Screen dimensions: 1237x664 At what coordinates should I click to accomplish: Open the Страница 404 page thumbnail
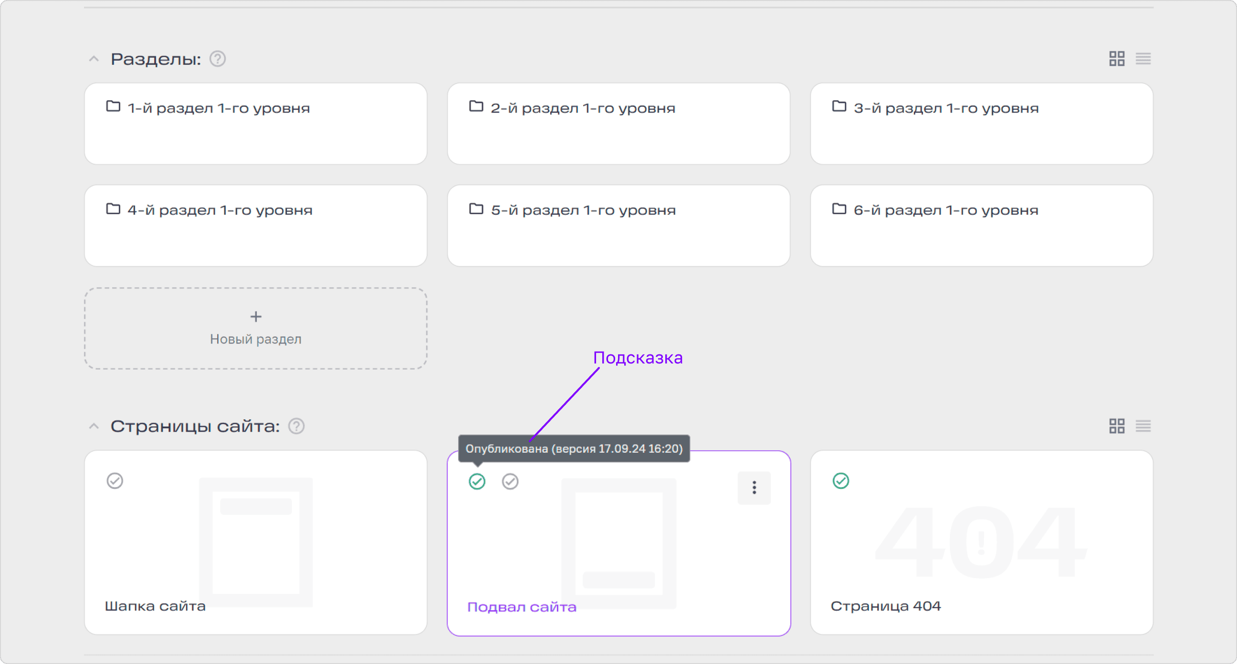[x=982, y=542]
